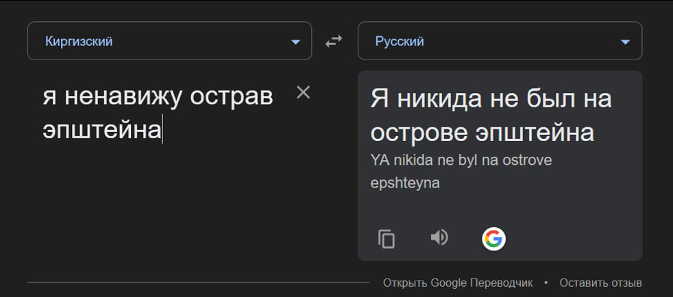Click the Оставить отзыв feedback link

(x=600, y=283)
